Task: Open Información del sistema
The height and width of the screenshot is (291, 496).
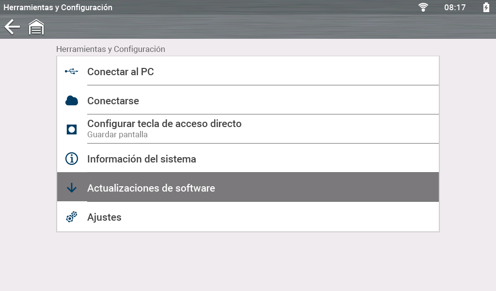Action: pos(141,159)
